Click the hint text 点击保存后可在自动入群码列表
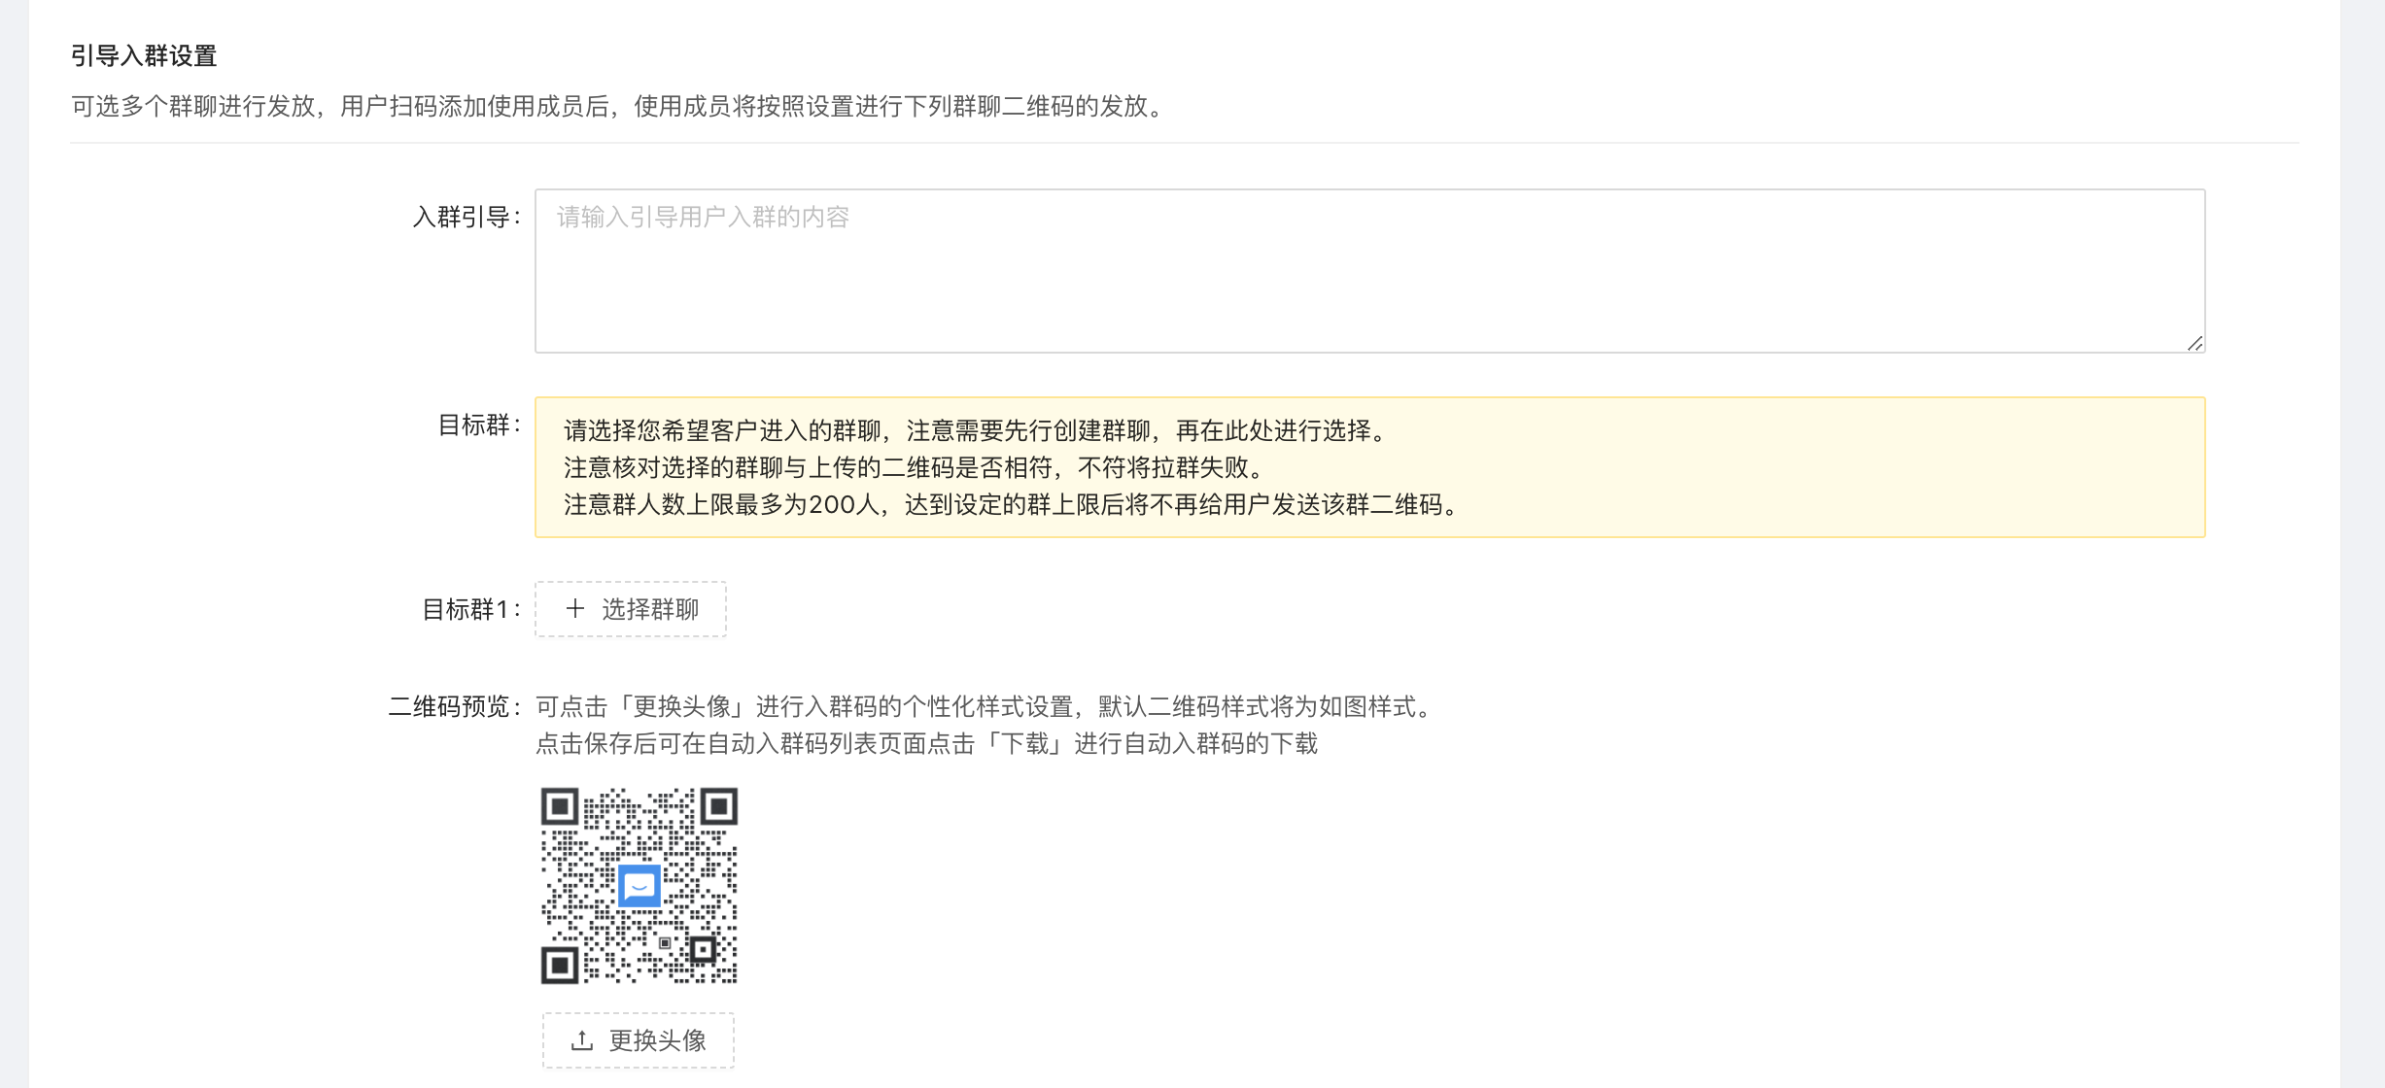Image resolution: width=2385 pixels, height=1088 pixels. (x=927, y=743)
